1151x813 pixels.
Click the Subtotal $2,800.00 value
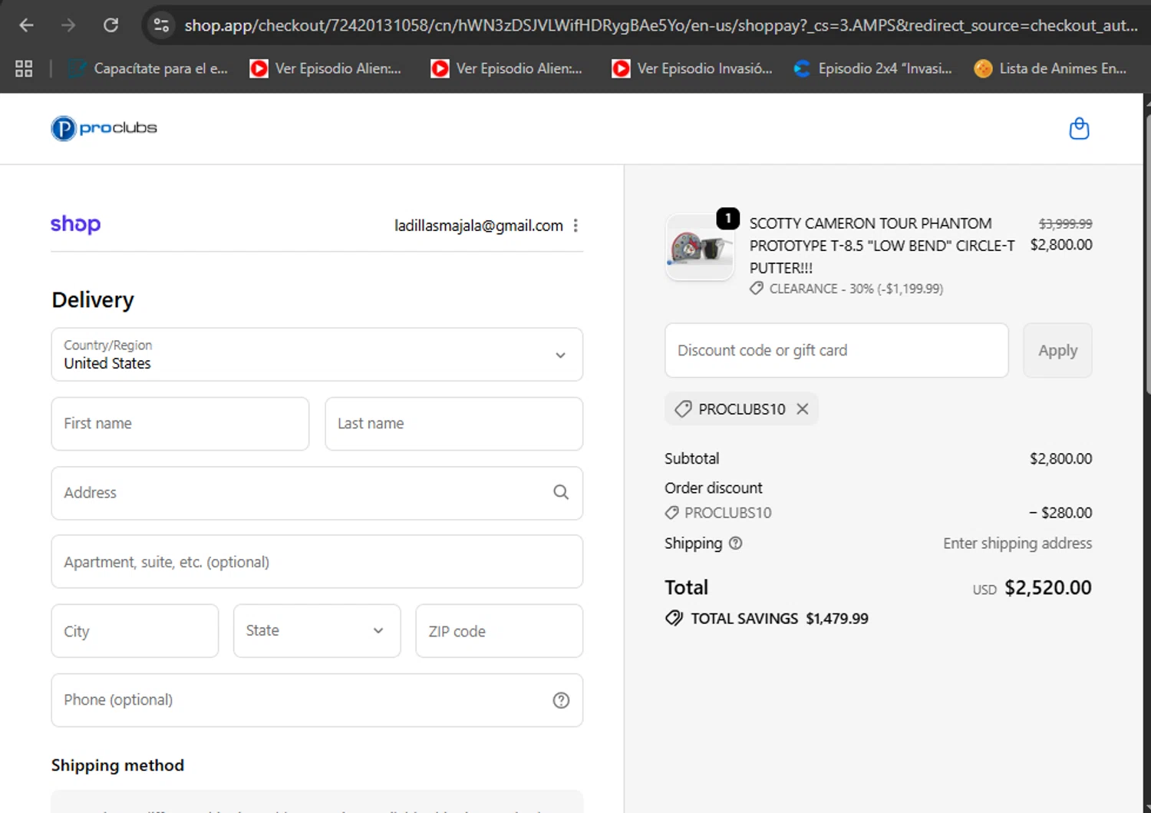tap(1061, 459)
